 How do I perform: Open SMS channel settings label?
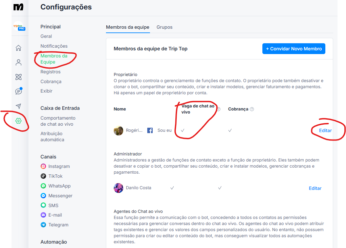[53, 205]
